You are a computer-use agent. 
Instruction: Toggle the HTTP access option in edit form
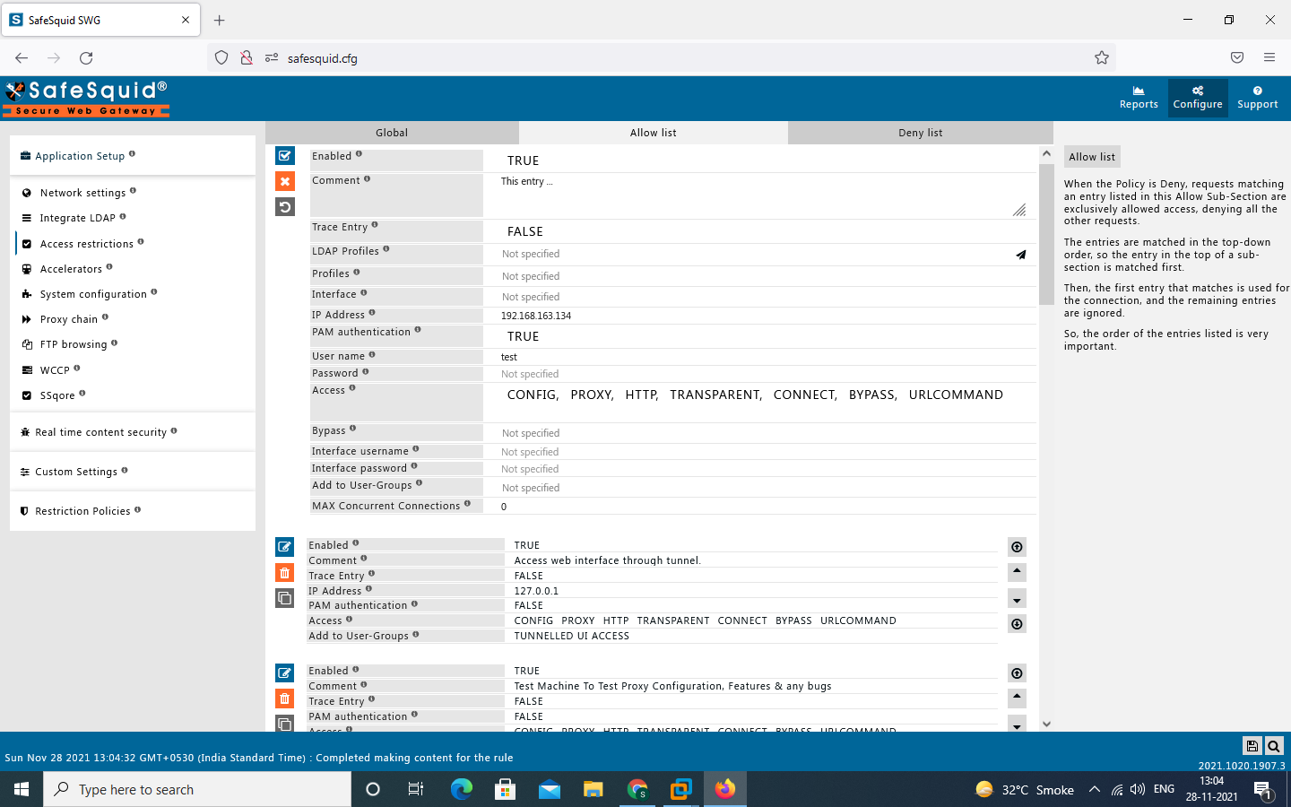[641, 395]
